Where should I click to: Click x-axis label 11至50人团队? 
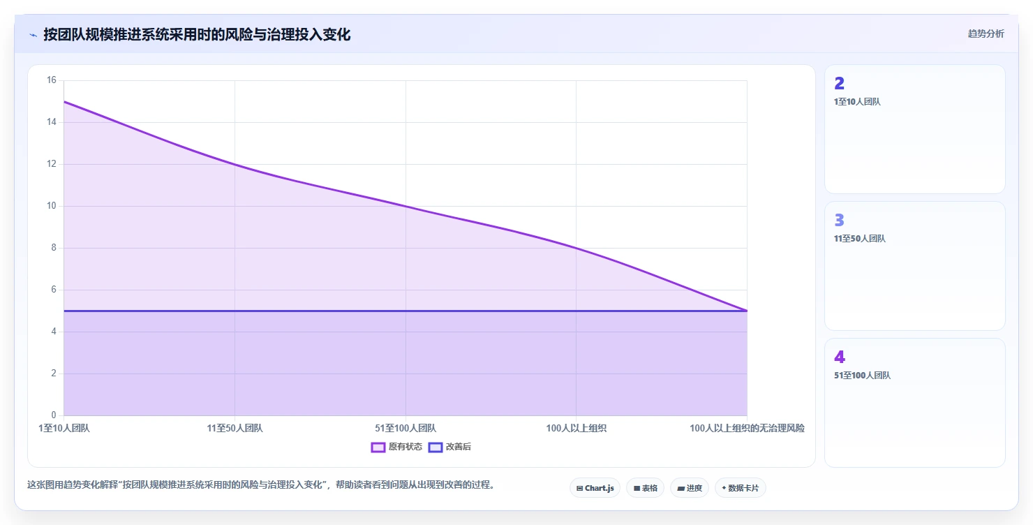[235, 428]
